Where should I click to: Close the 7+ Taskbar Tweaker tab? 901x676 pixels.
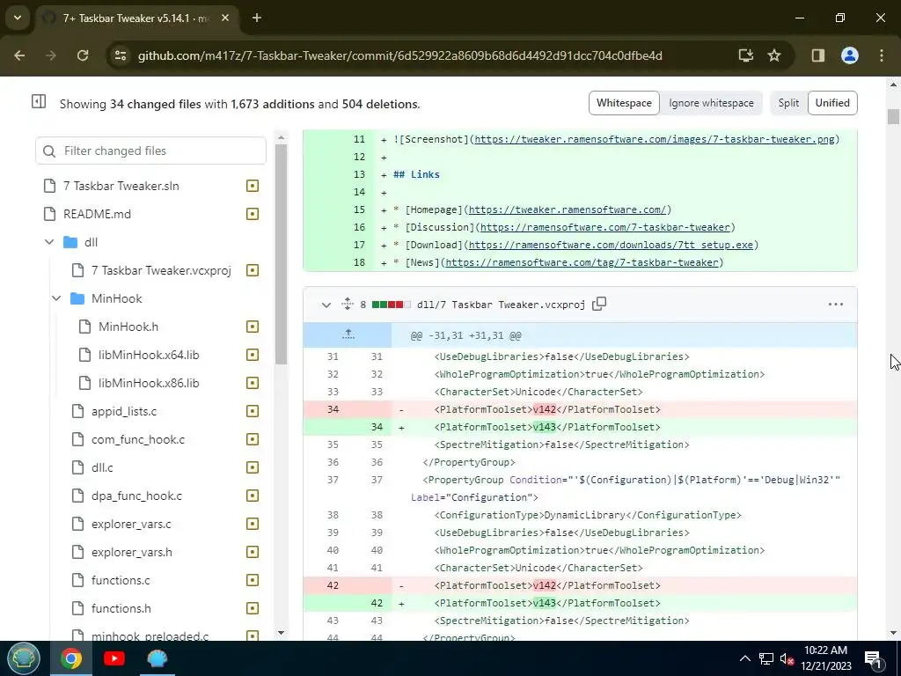[225, 18]
